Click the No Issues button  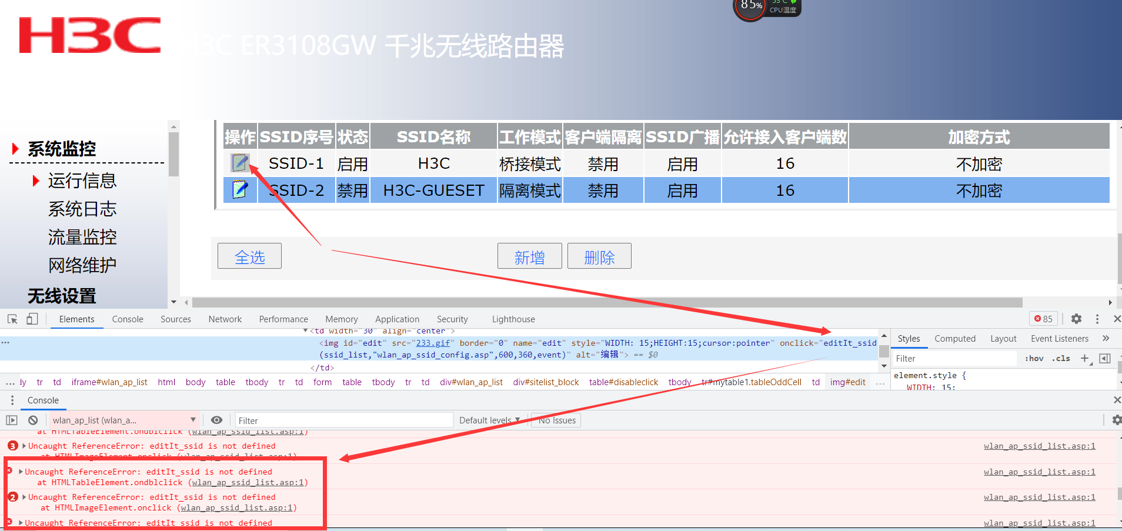tap(556, 420)
